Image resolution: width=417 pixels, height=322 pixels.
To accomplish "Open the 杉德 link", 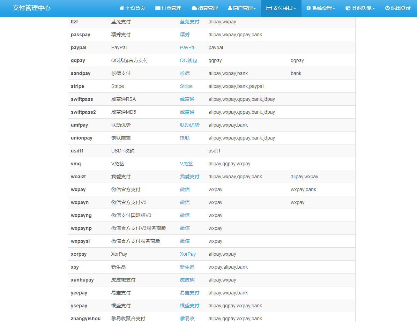I will click(185, 73).
